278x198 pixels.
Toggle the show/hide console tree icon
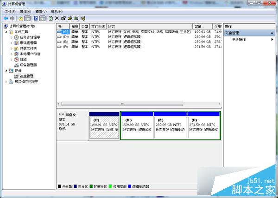tap(27, 18)
